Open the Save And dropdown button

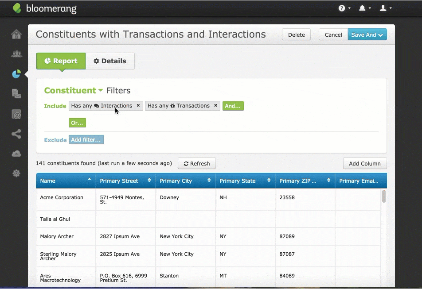click(367, 35)
